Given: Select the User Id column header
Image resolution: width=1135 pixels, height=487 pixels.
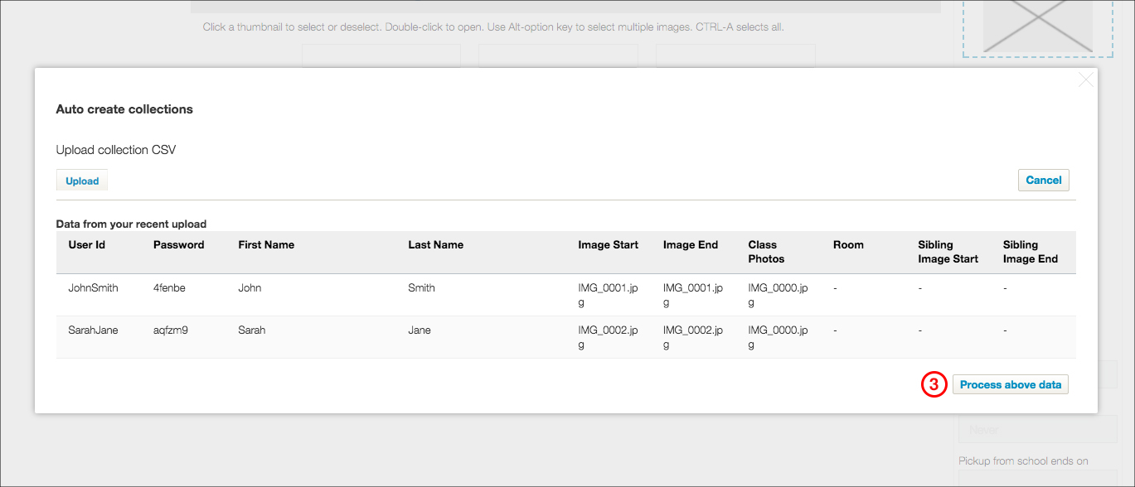Looking at the screenshot, I should tap(87, 244).
